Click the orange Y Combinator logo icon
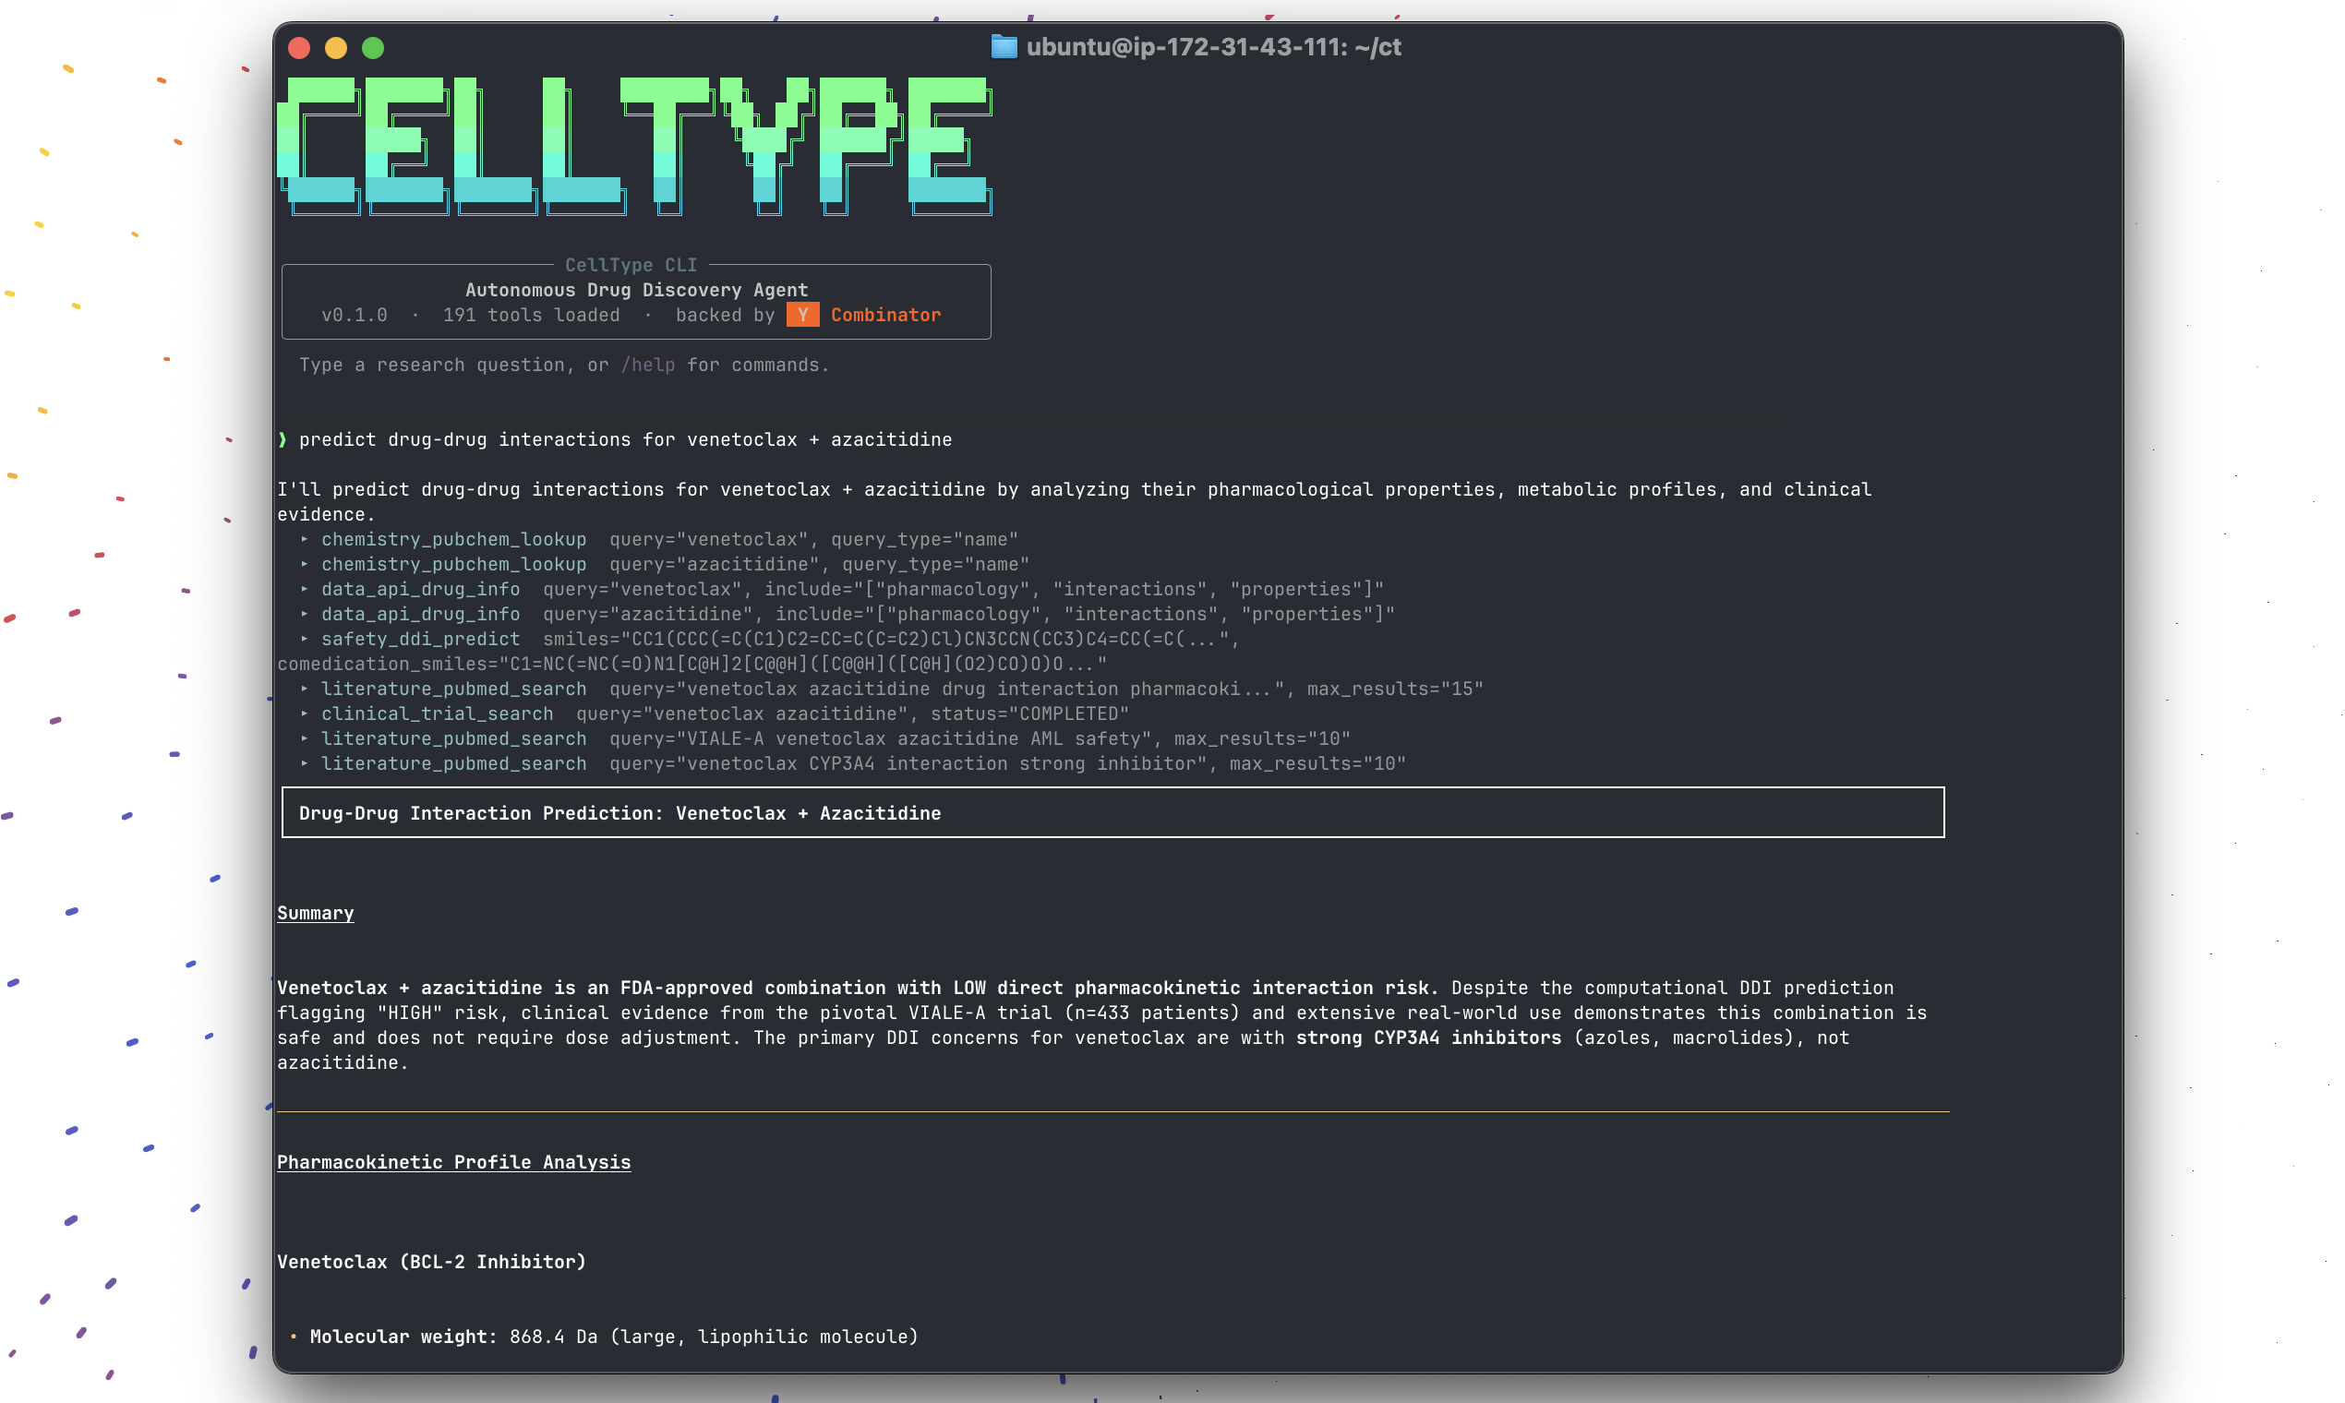Viewport: 2345px width, 1403px height. point(803,315)
